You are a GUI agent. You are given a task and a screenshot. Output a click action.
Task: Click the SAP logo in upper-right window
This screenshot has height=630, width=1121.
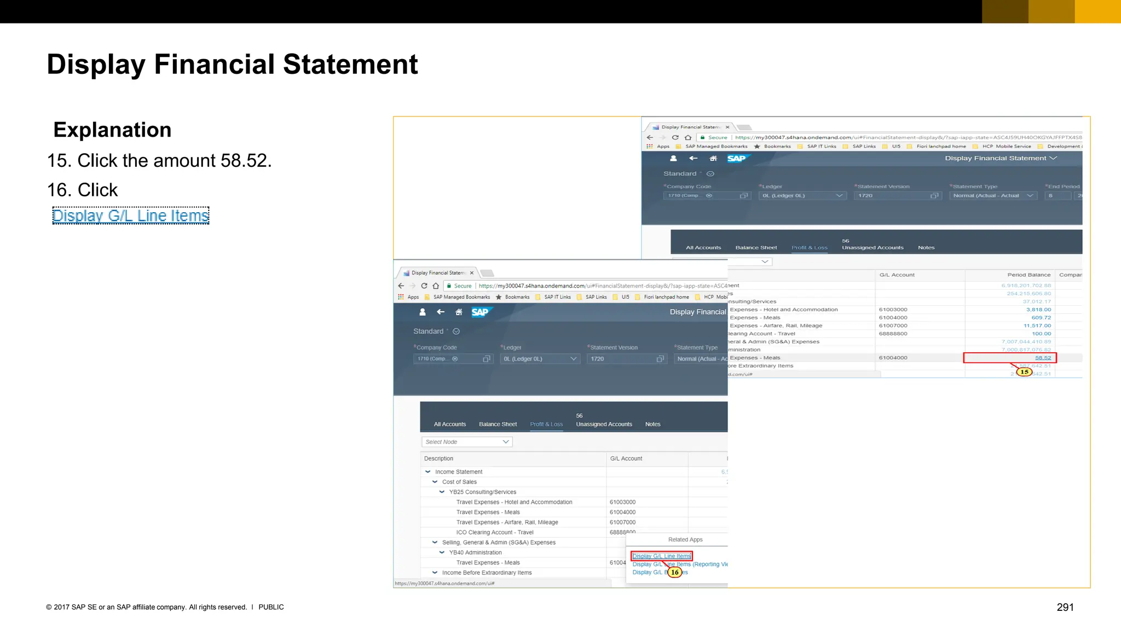pos(737,158)
